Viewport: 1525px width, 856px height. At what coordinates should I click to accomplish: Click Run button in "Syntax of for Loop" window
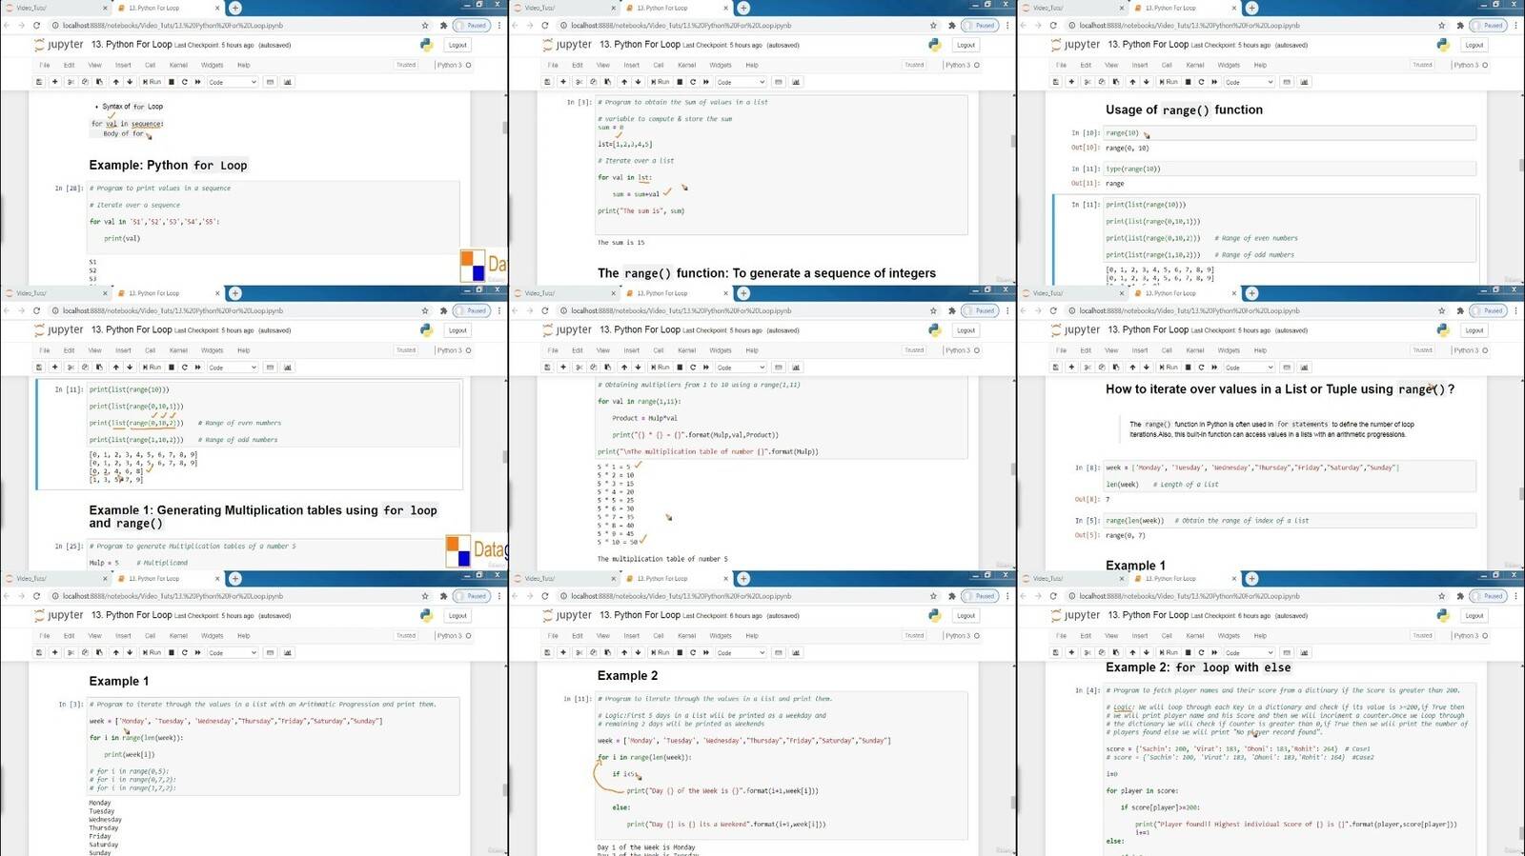pyautogui.click(x=152, y=82)
